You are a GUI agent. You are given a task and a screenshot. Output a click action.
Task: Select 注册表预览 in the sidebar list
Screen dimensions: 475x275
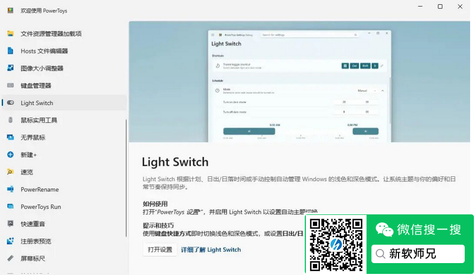[x=36, y=241]
